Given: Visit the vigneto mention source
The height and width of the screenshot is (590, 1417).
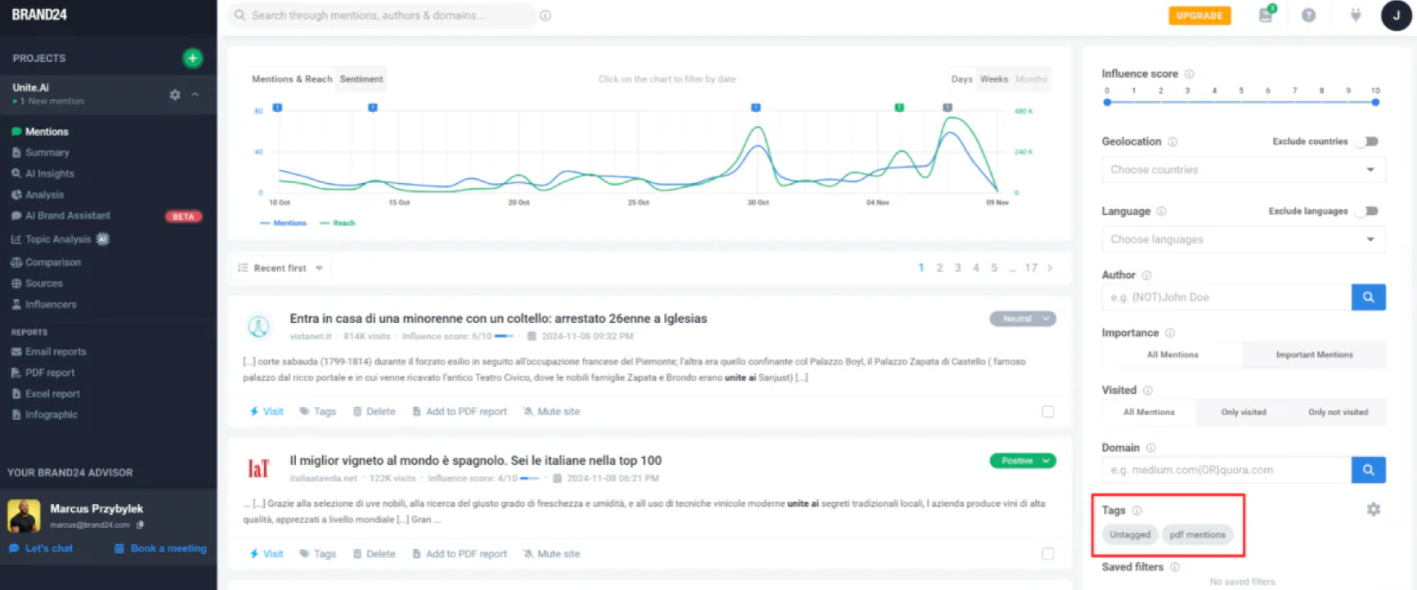Looking at the screenshot, I should click(267, 554).
